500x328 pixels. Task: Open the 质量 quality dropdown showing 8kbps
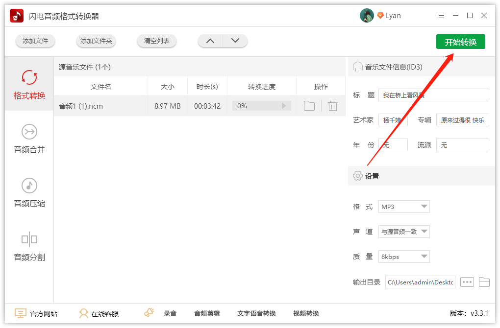[404, 257]
